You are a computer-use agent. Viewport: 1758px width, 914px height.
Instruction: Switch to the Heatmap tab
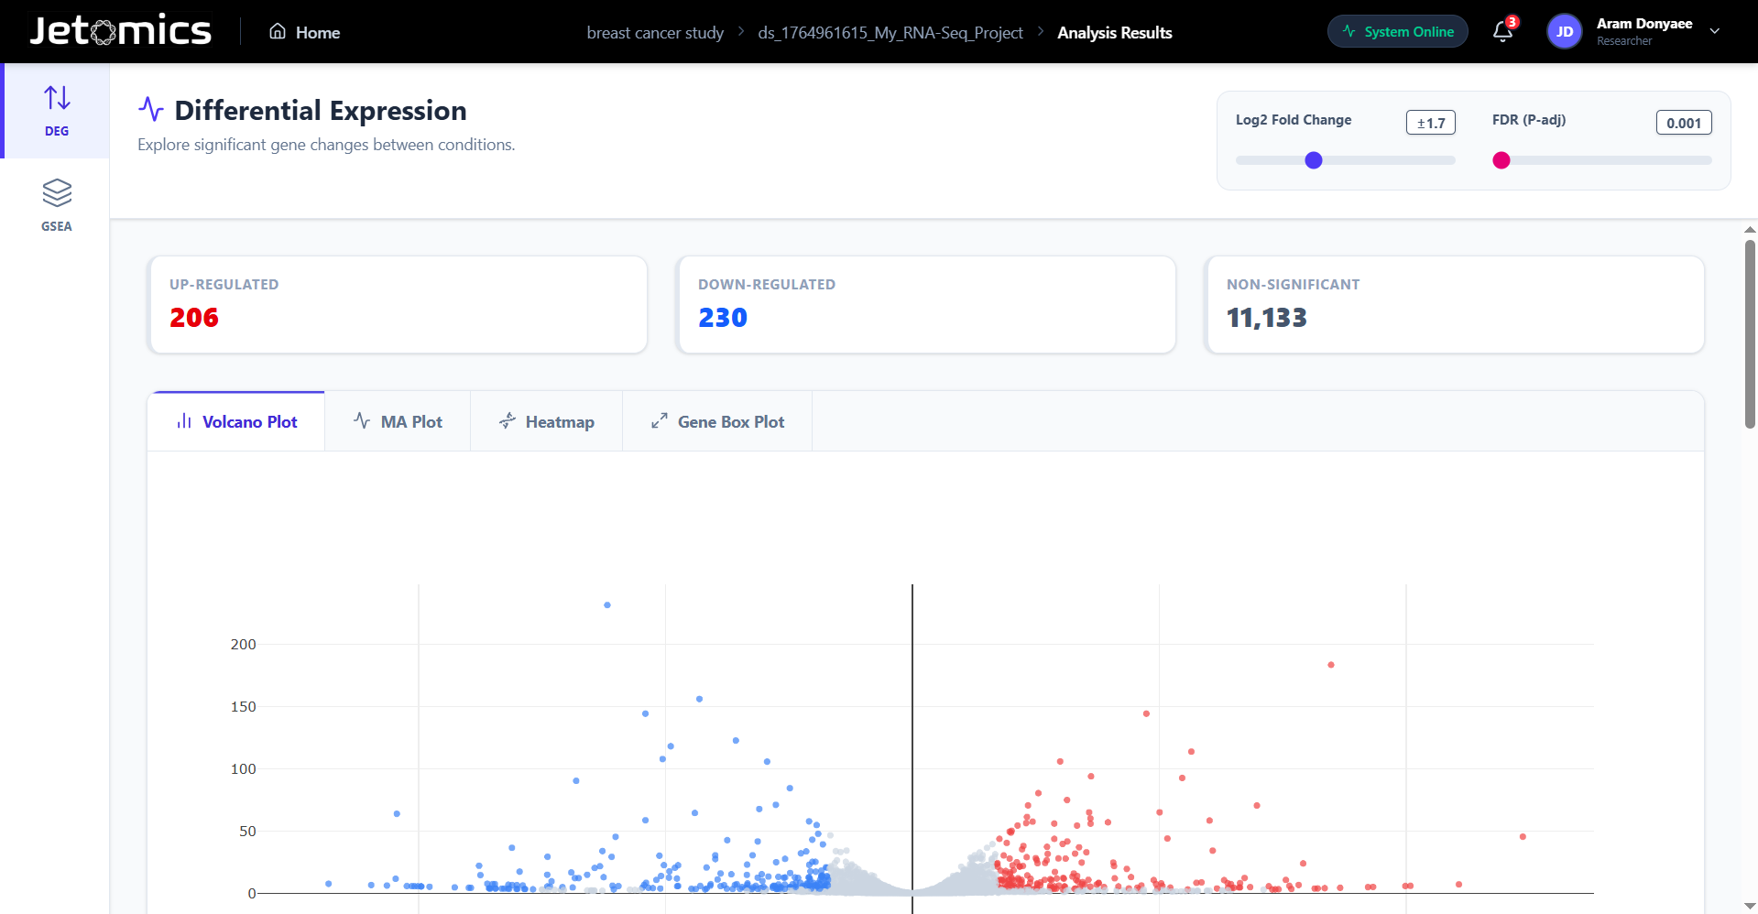pos(547,421)
